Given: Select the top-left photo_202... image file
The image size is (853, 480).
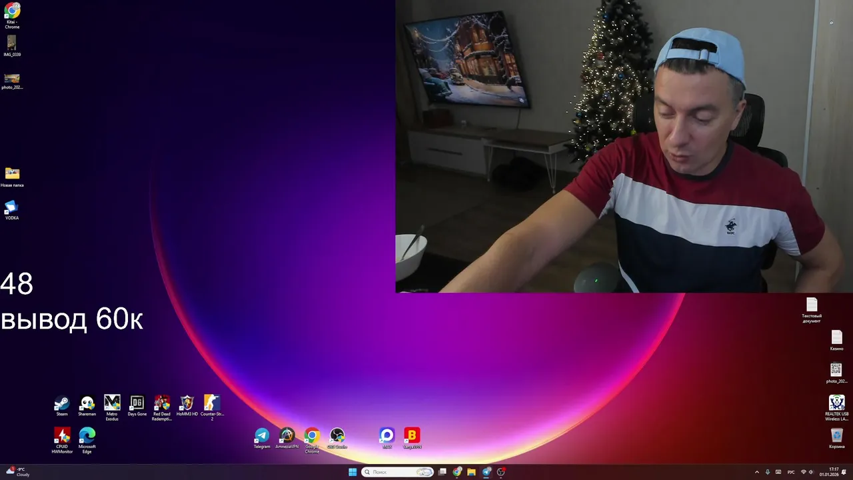Looking at the screenshot, I should point(12,81).
